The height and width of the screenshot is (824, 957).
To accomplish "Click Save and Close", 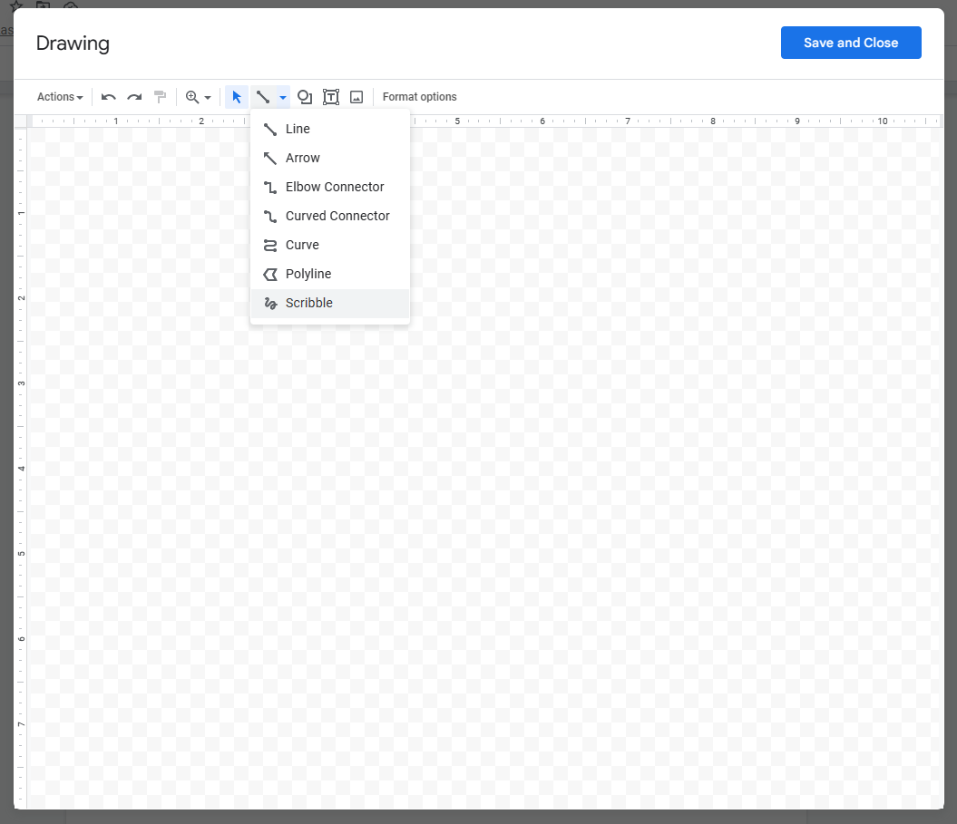I will [850, 42].
